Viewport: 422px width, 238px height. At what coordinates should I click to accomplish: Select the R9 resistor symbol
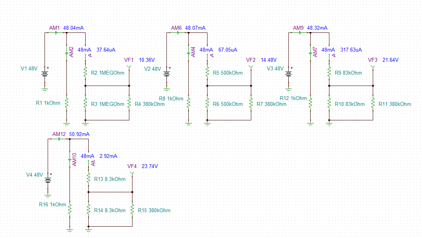point(329,72)
